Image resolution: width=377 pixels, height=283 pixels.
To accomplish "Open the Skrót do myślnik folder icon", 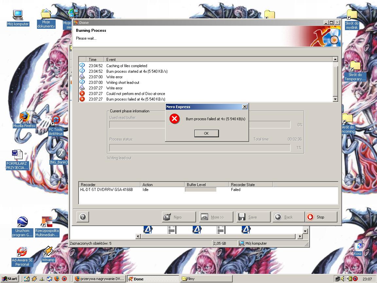I will point(352,20).
